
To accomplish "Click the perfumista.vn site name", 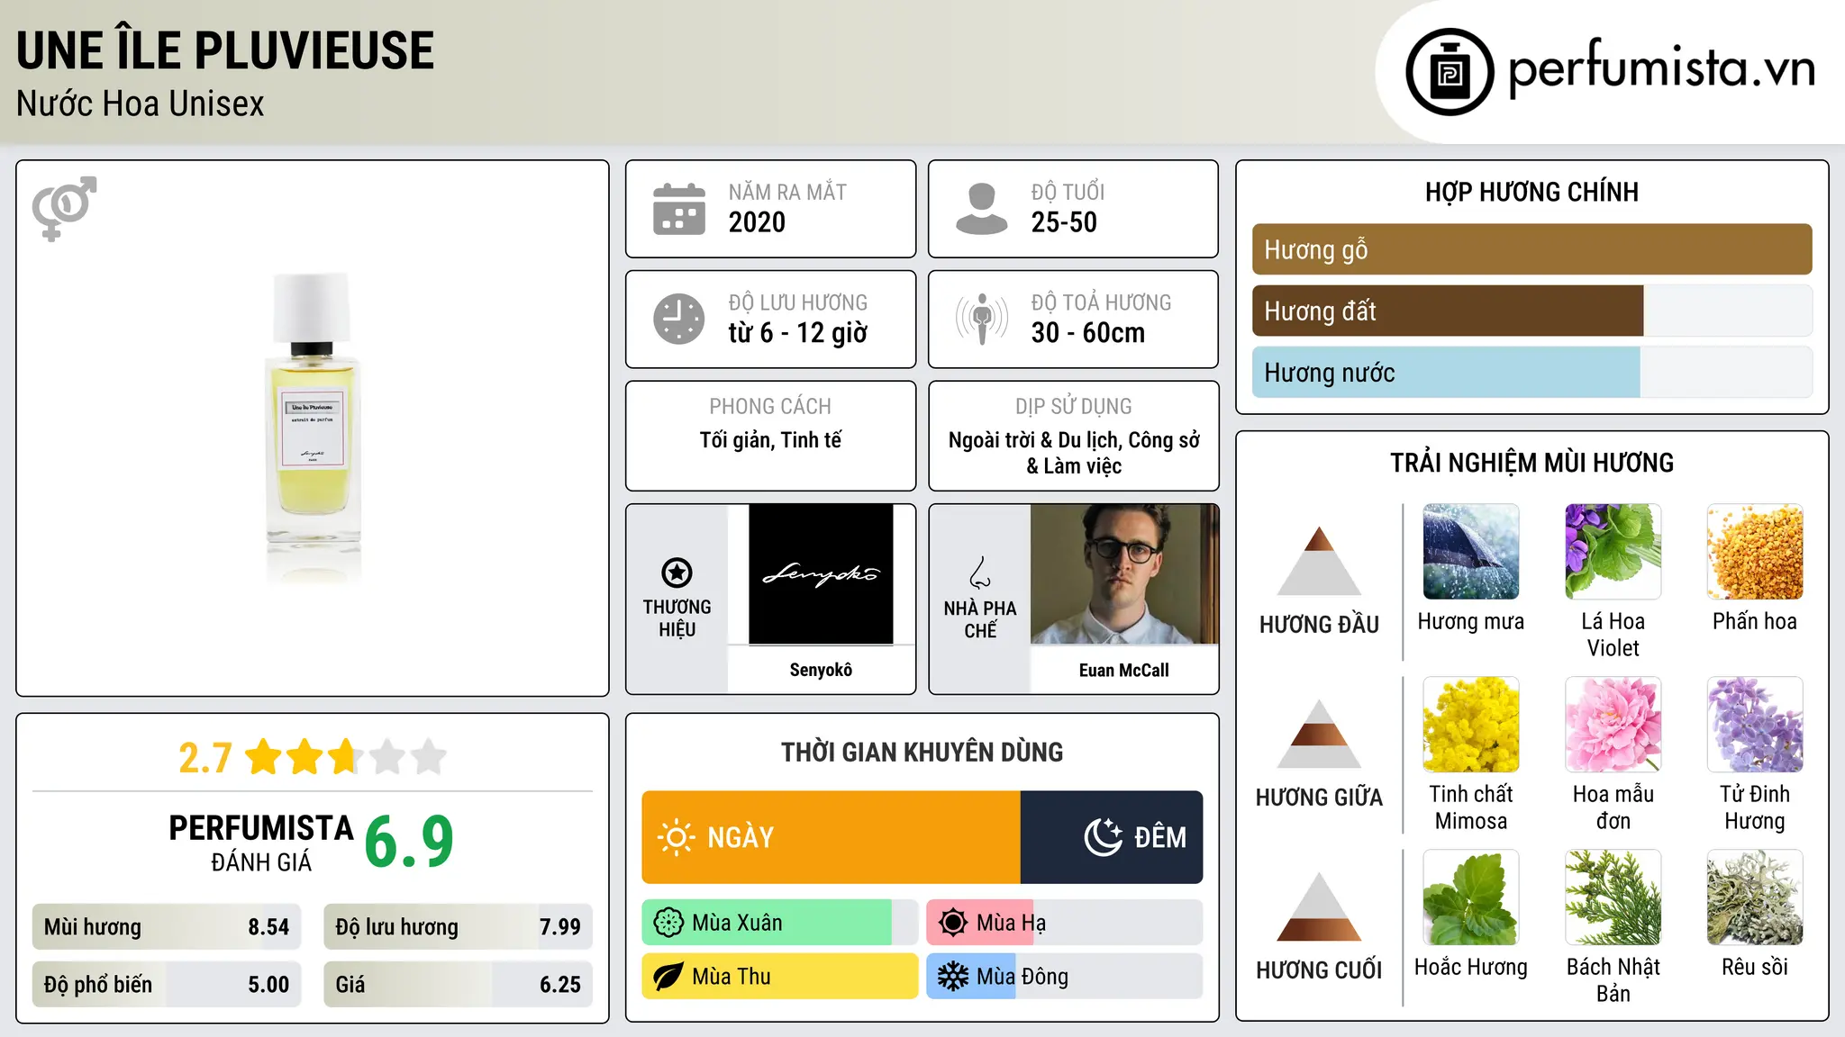I will [x=1661, y=69].
